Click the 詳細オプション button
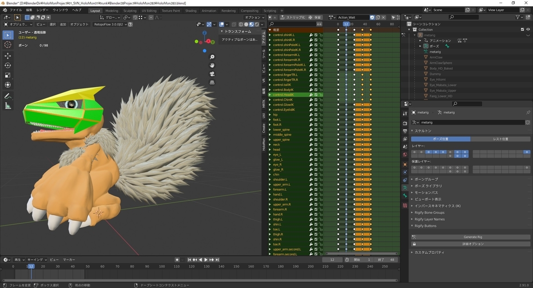The width and height of the screenshot is (533, 288). pyautogui.click(x=471, y=244)
